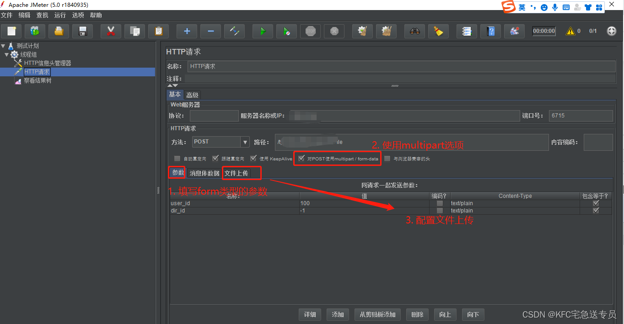Click the Sogou input method logo
The width and height of the screenshot is (624, 324).
508,7
